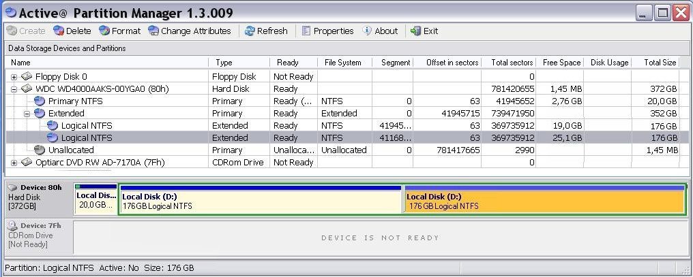Maximize the Partition Manager window
693x277 pixels.
pyautogui.click(x=662, y=13)
